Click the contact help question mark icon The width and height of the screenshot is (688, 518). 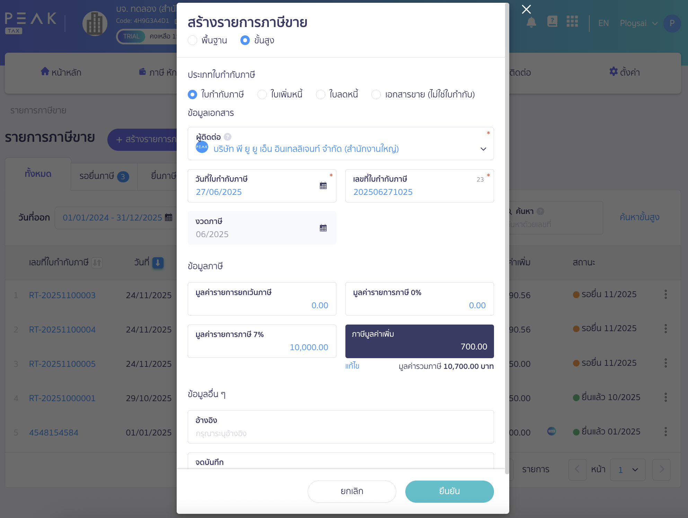click(x=228, y=137)
